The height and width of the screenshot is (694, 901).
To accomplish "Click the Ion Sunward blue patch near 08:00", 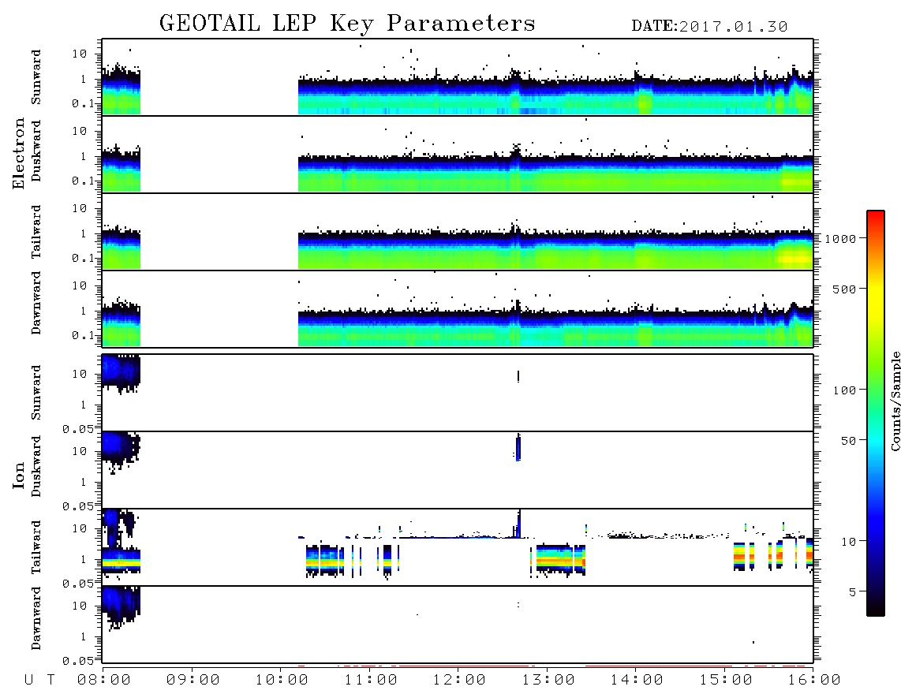I will pyautogui.click(x=122, y=371).
